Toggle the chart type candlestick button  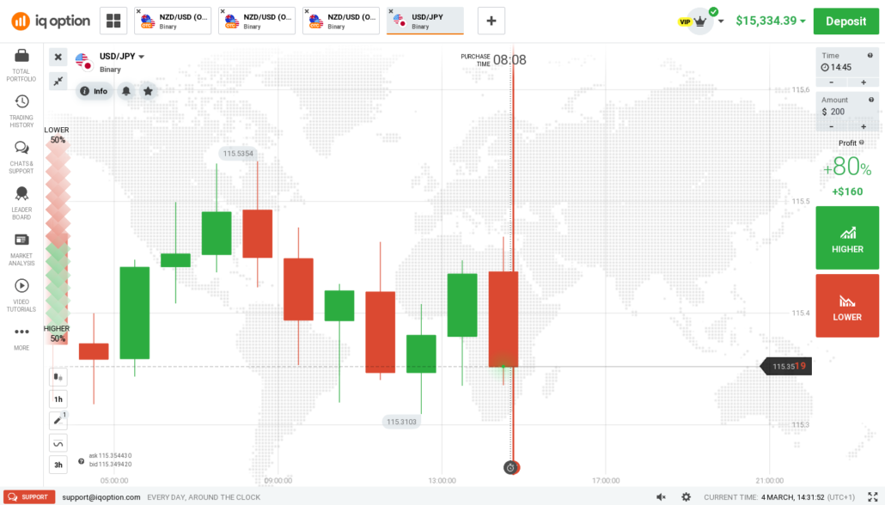58,376
